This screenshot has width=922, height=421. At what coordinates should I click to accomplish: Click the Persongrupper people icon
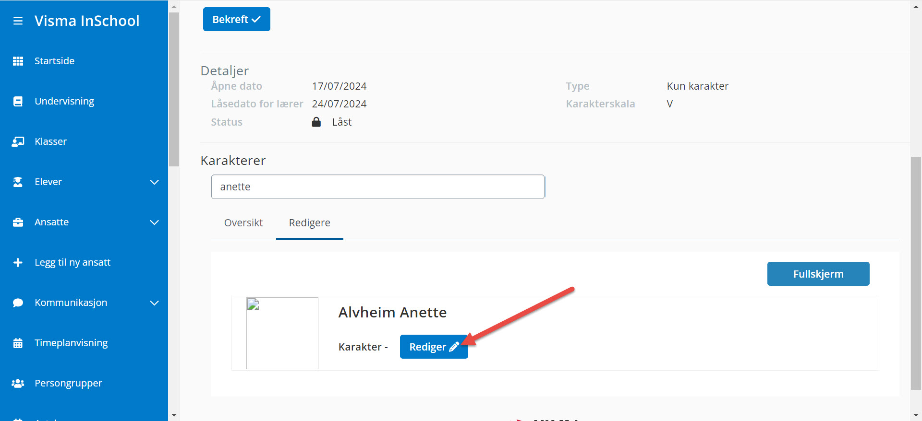click(x=18, y=383)
